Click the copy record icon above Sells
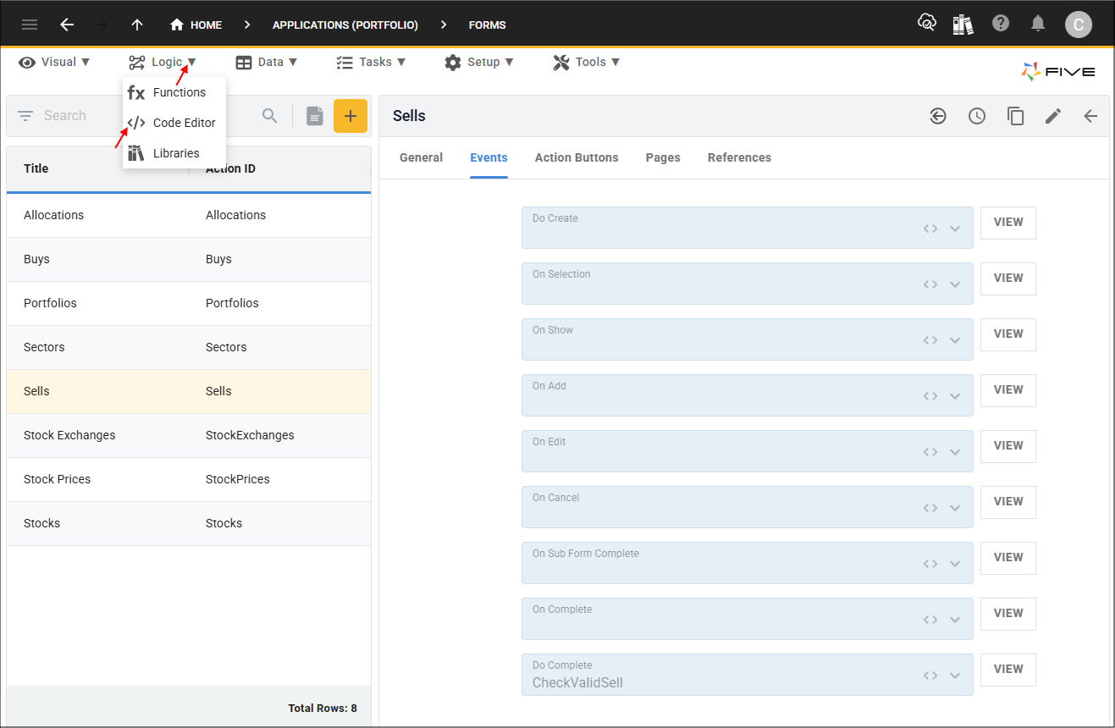The image size is (1115, 728). coord(1016,116)
